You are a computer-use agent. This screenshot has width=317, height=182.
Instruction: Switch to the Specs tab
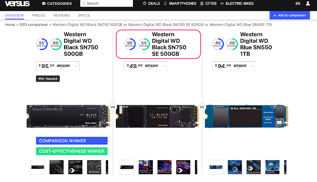tap(84, 15)
